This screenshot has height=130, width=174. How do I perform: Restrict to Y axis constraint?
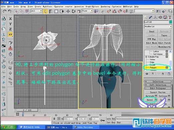coord(10,24)
